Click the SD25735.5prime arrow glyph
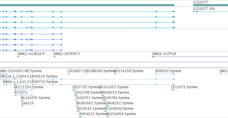This screenshot has width=228, height=118. [x=74, y=90]
